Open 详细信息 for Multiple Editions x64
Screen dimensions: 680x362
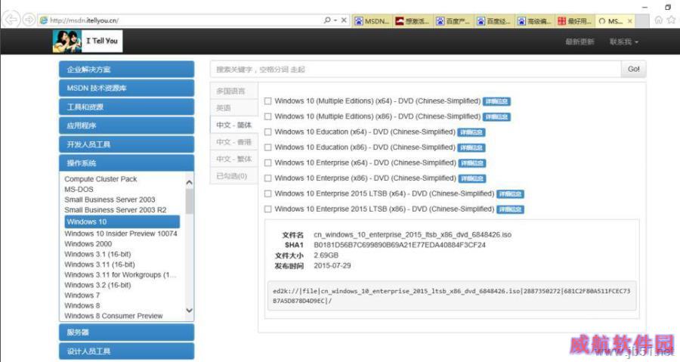point(496,101)
